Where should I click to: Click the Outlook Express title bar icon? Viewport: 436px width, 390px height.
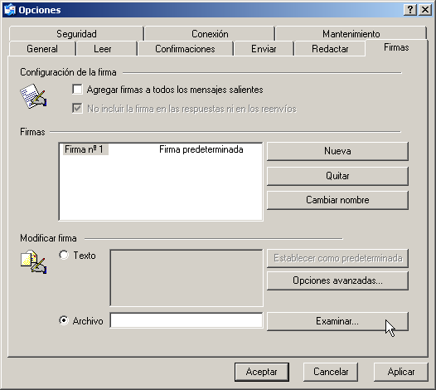point(10,10)
